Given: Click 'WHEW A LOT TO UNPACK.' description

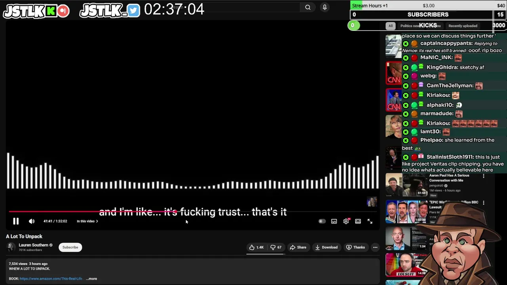Looking at the screenshot, I should pyautogui.click(x=29, y=269).
